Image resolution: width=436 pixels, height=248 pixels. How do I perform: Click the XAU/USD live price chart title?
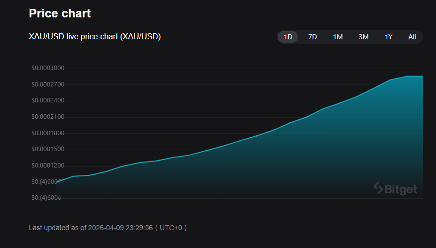[x=95, y=37]
